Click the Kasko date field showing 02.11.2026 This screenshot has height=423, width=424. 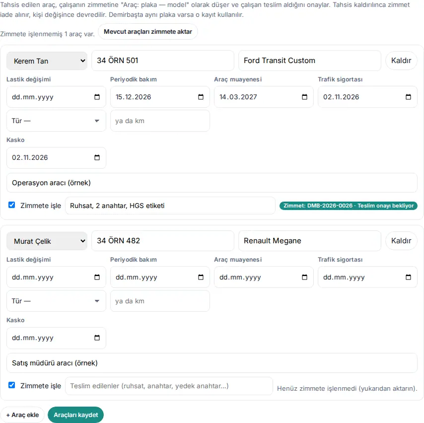56,158
